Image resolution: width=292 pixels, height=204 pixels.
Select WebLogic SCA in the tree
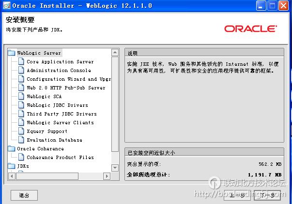click(44, 96)
